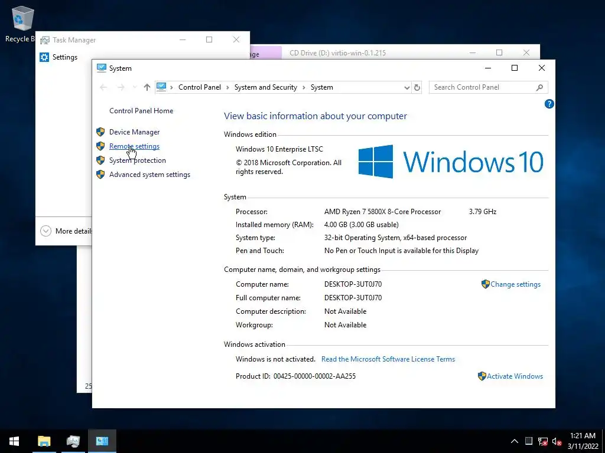
Task: Click the shield icon beside System protection
Action: pyautogui.click(x=100, y=160)
